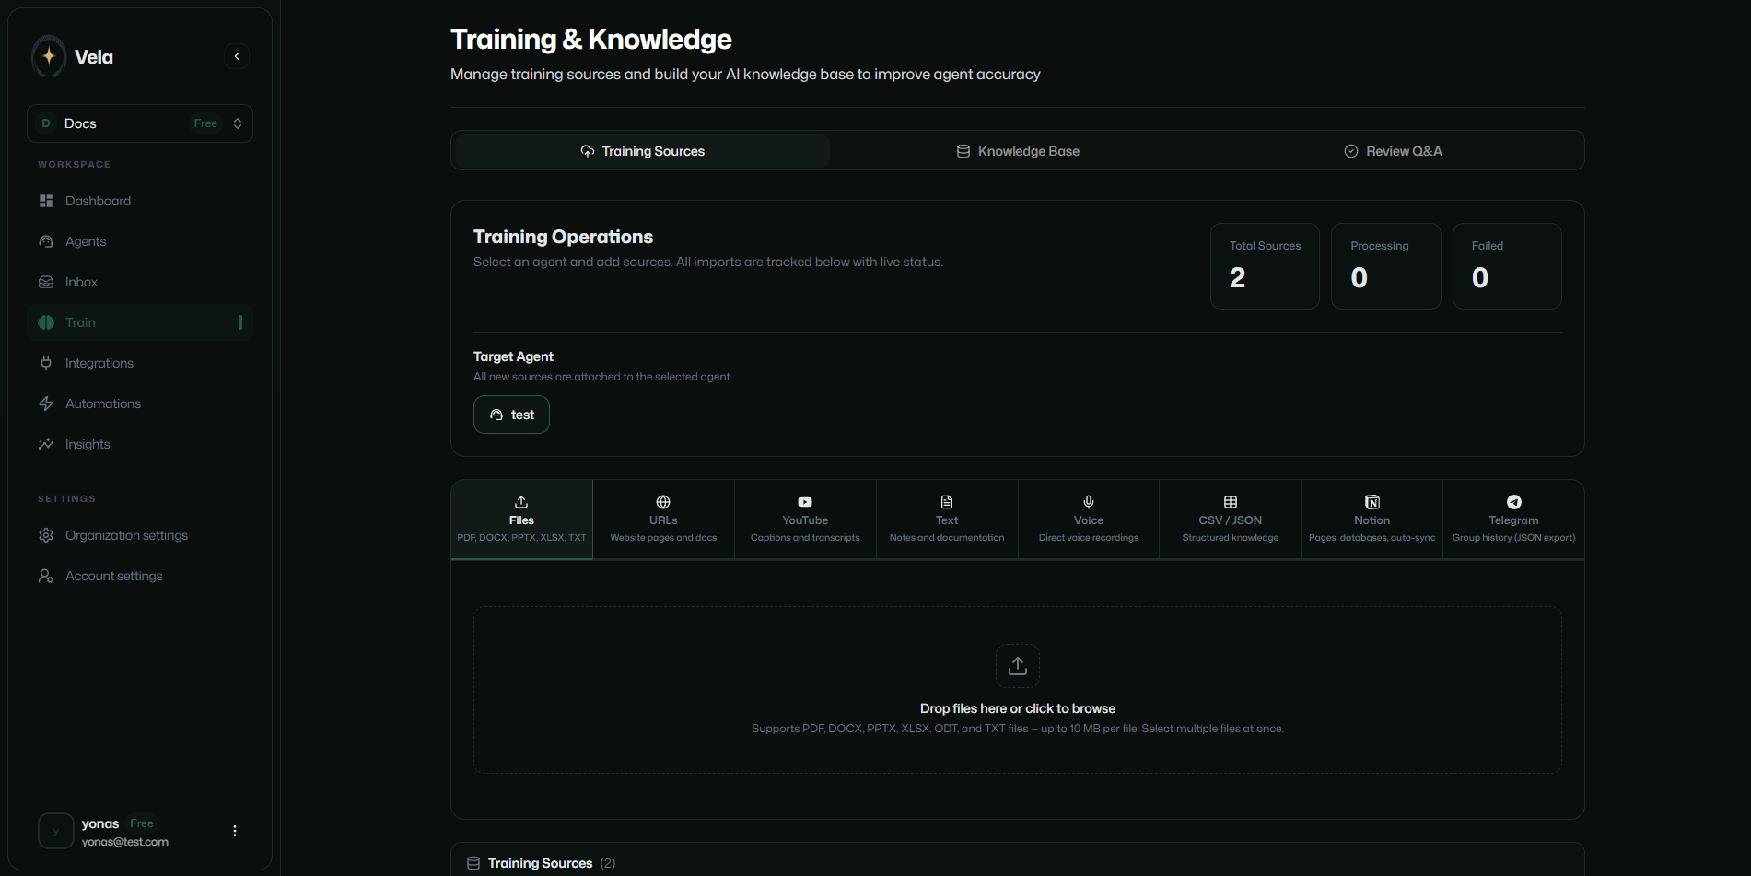Click the Processing stat card
Image resolution: width=1751 pixels, height=876 pixels.
pyautogui.click(x=1386, y=266)
